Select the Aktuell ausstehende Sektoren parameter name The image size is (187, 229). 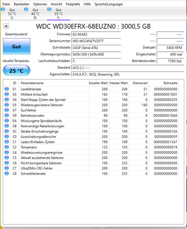(x=42, y=158)
